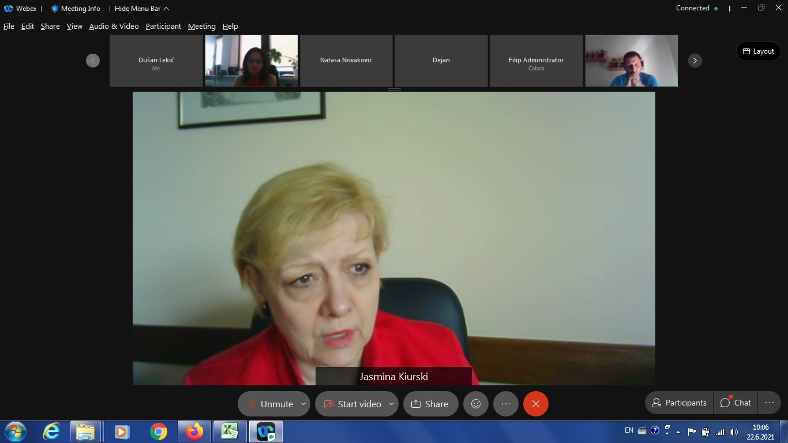788x443 pixels.
Task: Open Firefox from taskbar
Action: coord(194,431)
